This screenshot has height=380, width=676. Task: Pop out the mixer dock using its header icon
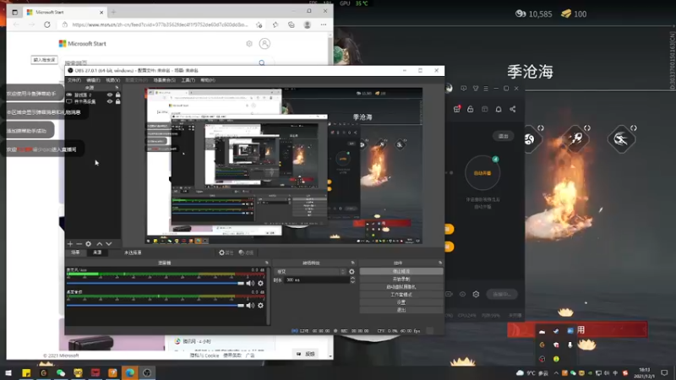[266, 263]
